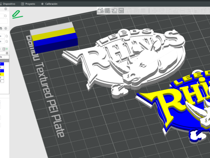The height and width of the screenshot is (158, 210).
Task: Select the Move tool in toolbar
Action: coord(154,11)
